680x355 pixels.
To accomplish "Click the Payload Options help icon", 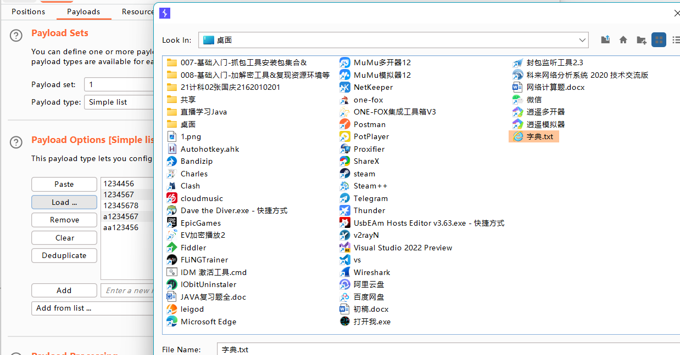I will pos(16,142).
